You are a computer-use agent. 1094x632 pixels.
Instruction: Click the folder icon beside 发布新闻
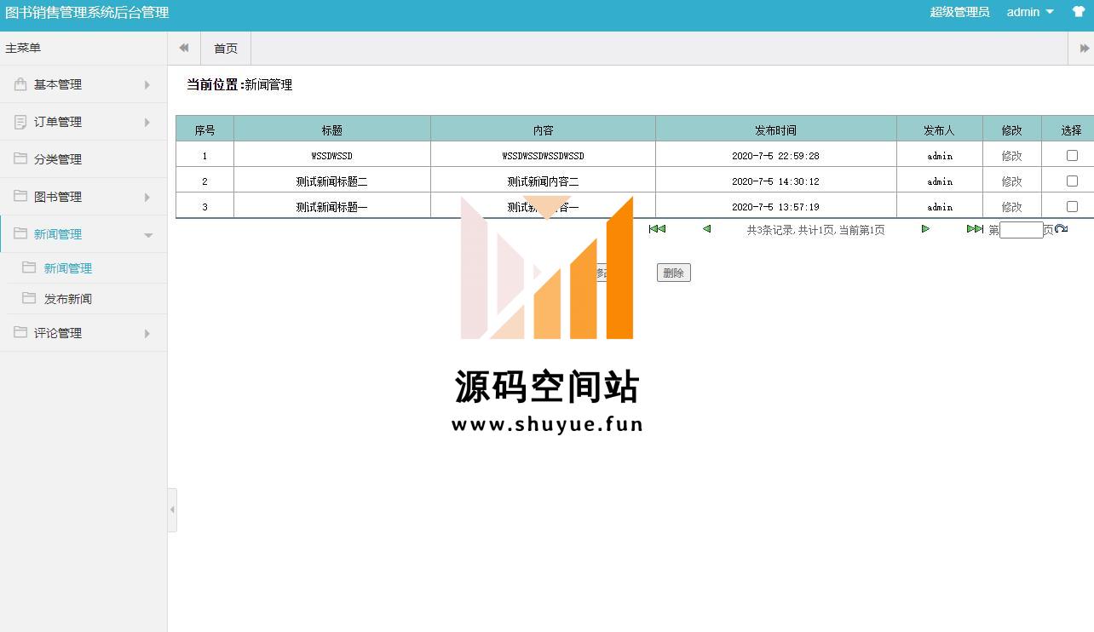pos(29,298)
